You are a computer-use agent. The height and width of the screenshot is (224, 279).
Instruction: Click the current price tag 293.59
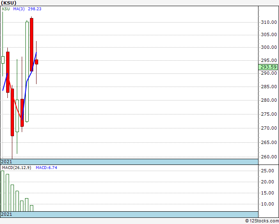point(268,67)
